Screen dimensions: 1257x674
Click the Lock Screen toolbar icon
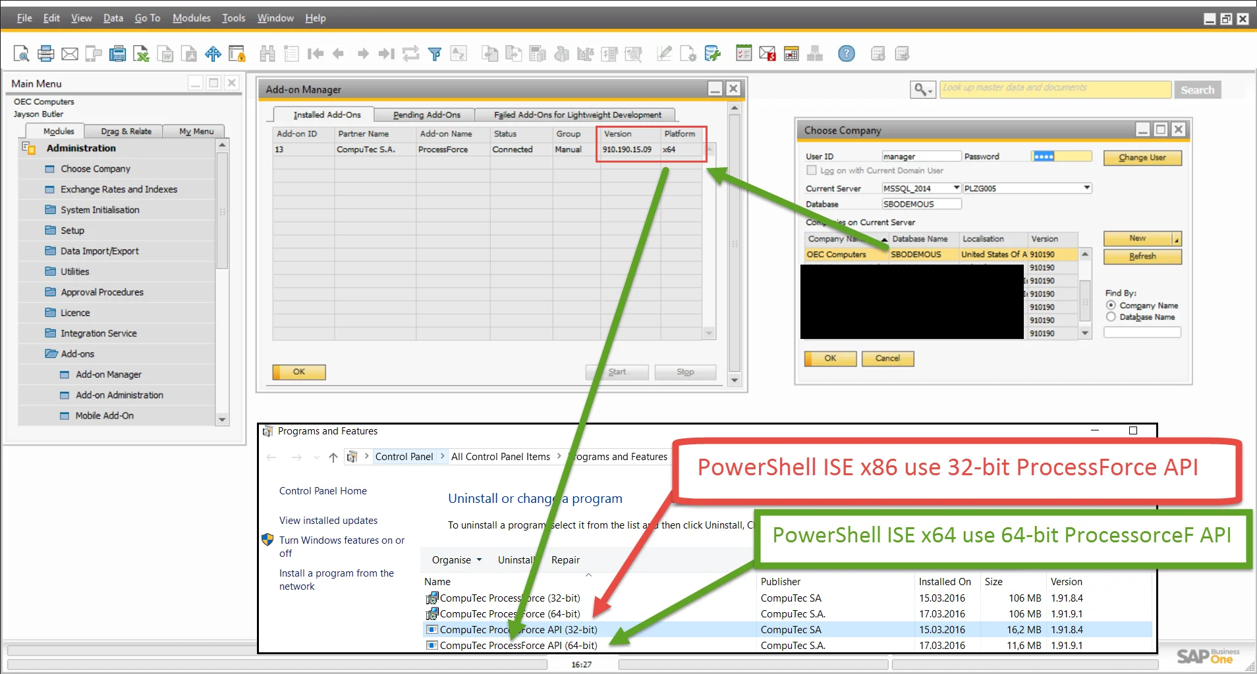(x=237, y=54)
